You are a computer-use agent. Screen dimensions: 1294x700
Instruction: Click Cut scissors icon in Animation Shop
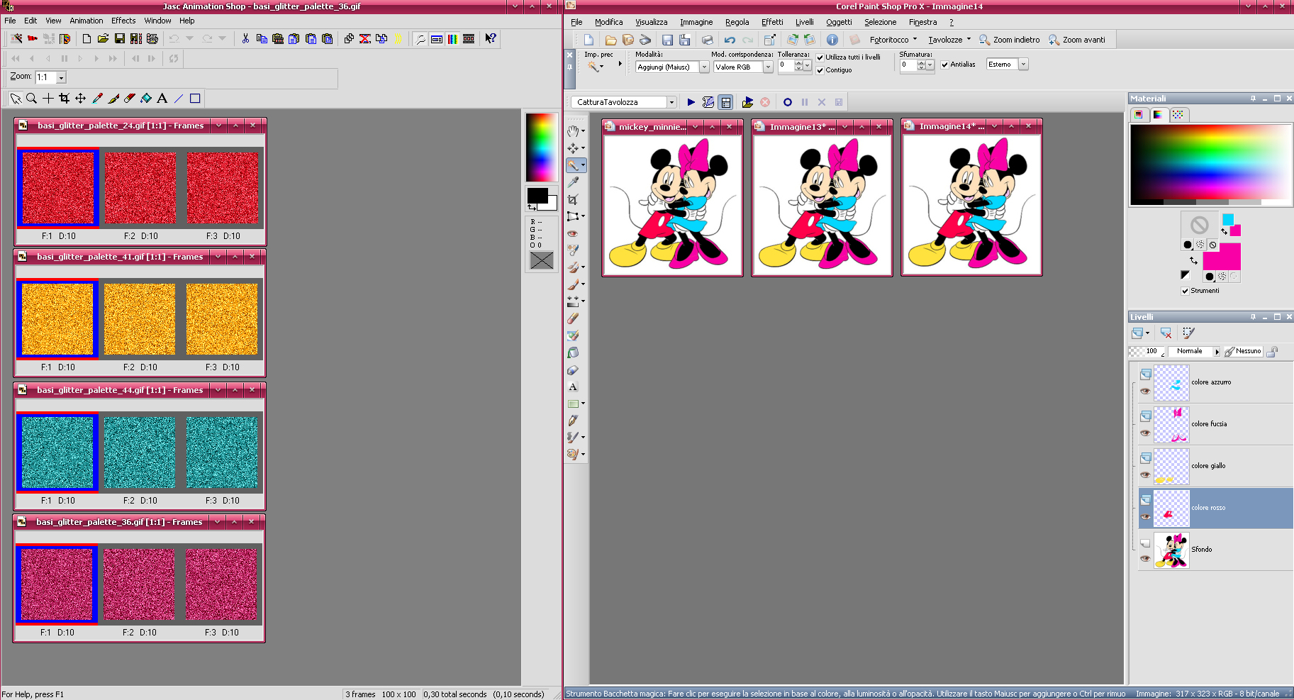pos(245,39)
